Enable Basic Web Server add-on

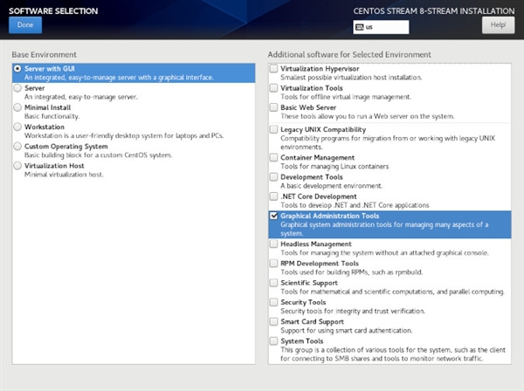point(274,107)
